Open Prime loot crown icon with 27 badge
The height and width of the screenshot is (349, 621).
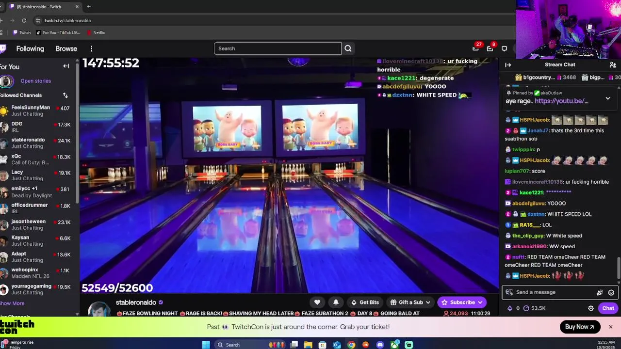pos(475,48)
